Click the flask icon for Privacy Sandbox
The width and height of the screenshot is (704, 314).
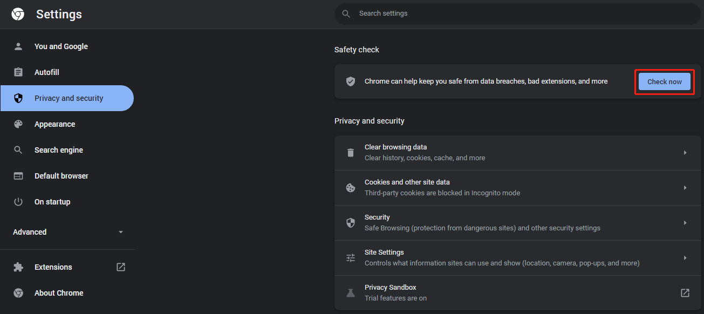tap(351, 293)
